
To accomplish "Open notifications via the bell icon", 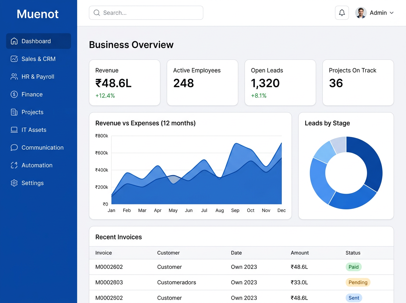I will [342, 13].
